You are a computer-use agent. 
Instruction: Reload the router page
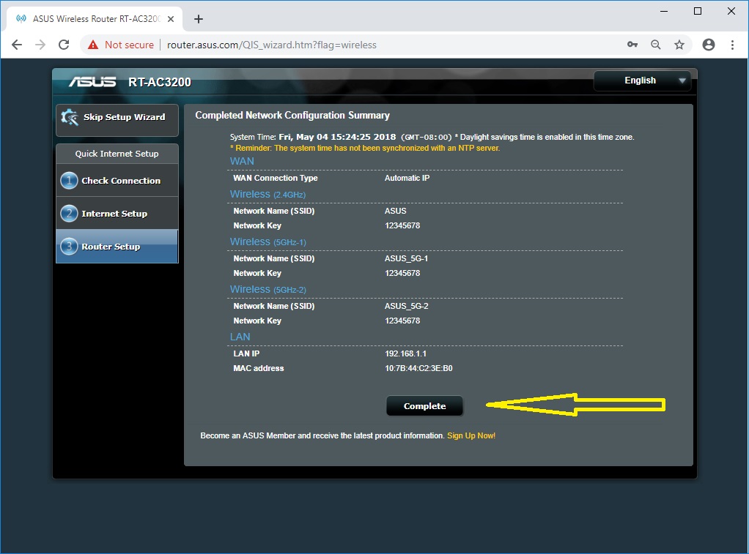(x=64, y=45)
